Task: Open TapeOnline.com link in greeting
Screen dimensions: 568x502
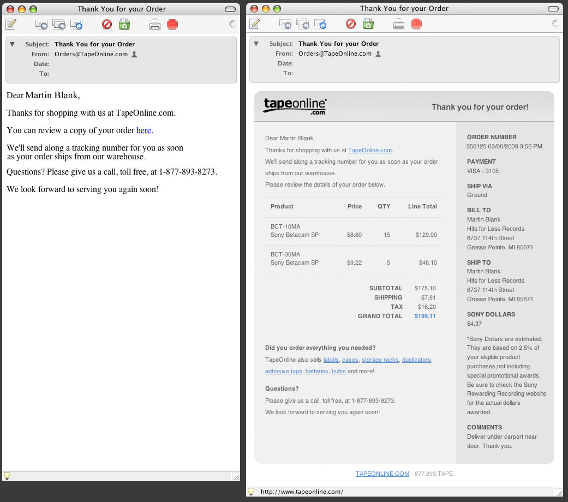Action: [370, 150]
